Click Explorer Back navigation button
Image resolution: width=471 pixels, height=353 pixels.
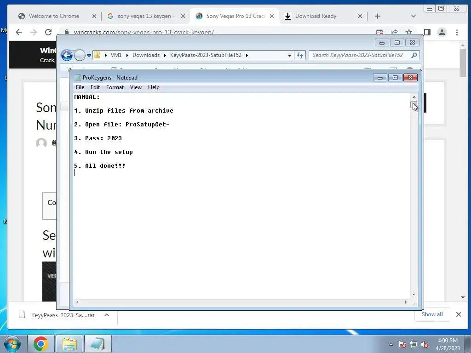(67, 55)
